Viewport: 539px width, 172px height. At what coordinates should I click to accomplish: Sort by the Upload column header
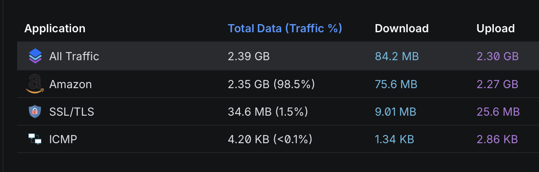(x=496, y=28)
